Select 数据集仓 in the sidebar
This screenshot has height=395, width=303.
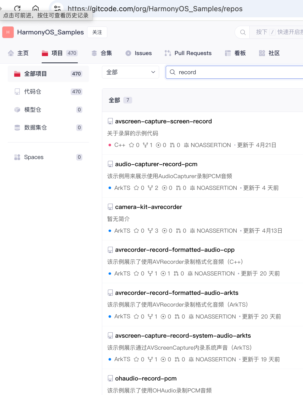48,127
